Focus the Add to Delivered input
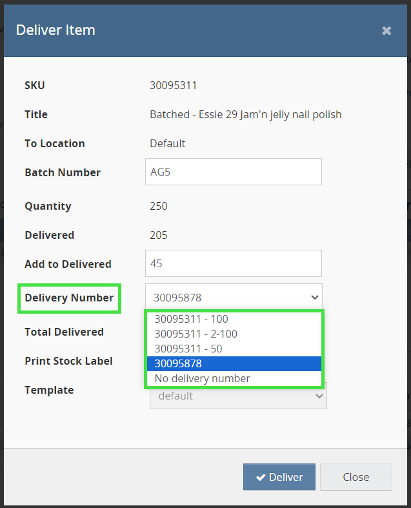The width and height of the screenshot is (411, 508). pyautogui.click(x=234, y=263)
